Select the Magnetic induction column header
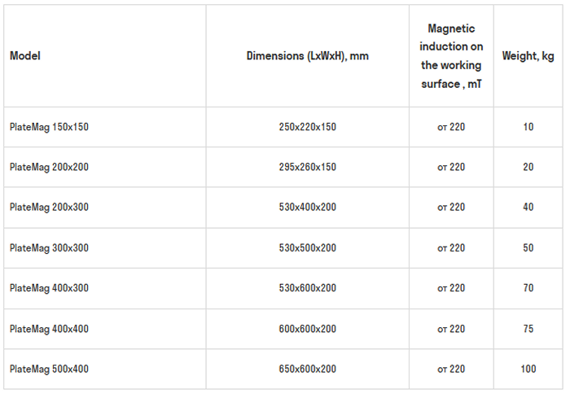The width and height of the screenshot is (570, 398). tap(451, 56)
